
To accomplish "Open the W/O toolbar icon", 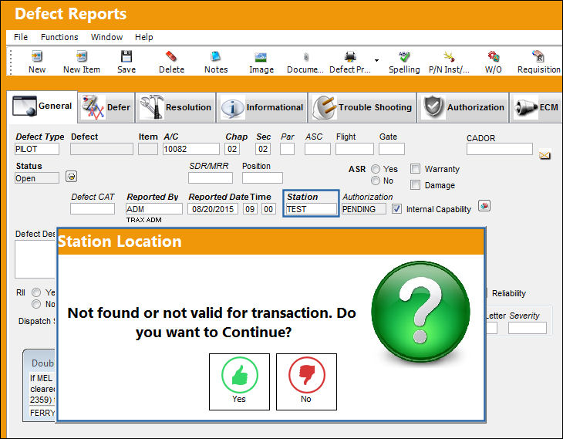I will (x=494, y=56).
